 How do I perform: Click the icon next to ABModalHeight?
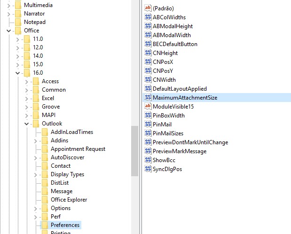coord(148,26)
